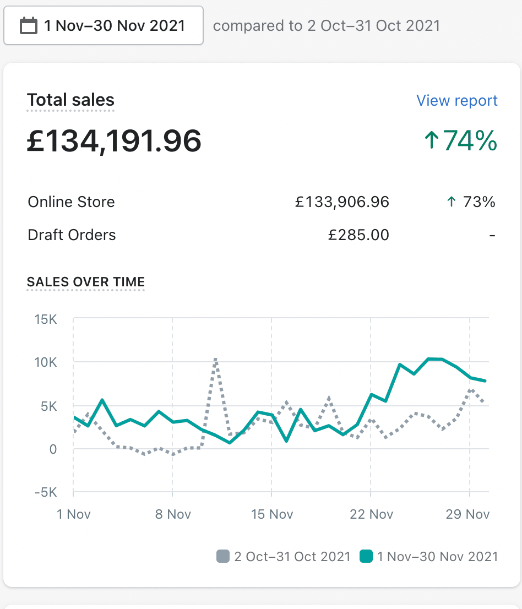The height and width of the screenshot is (609, 522).
Task: Click the small up arrow beside 73%
Action: point(452,202)
